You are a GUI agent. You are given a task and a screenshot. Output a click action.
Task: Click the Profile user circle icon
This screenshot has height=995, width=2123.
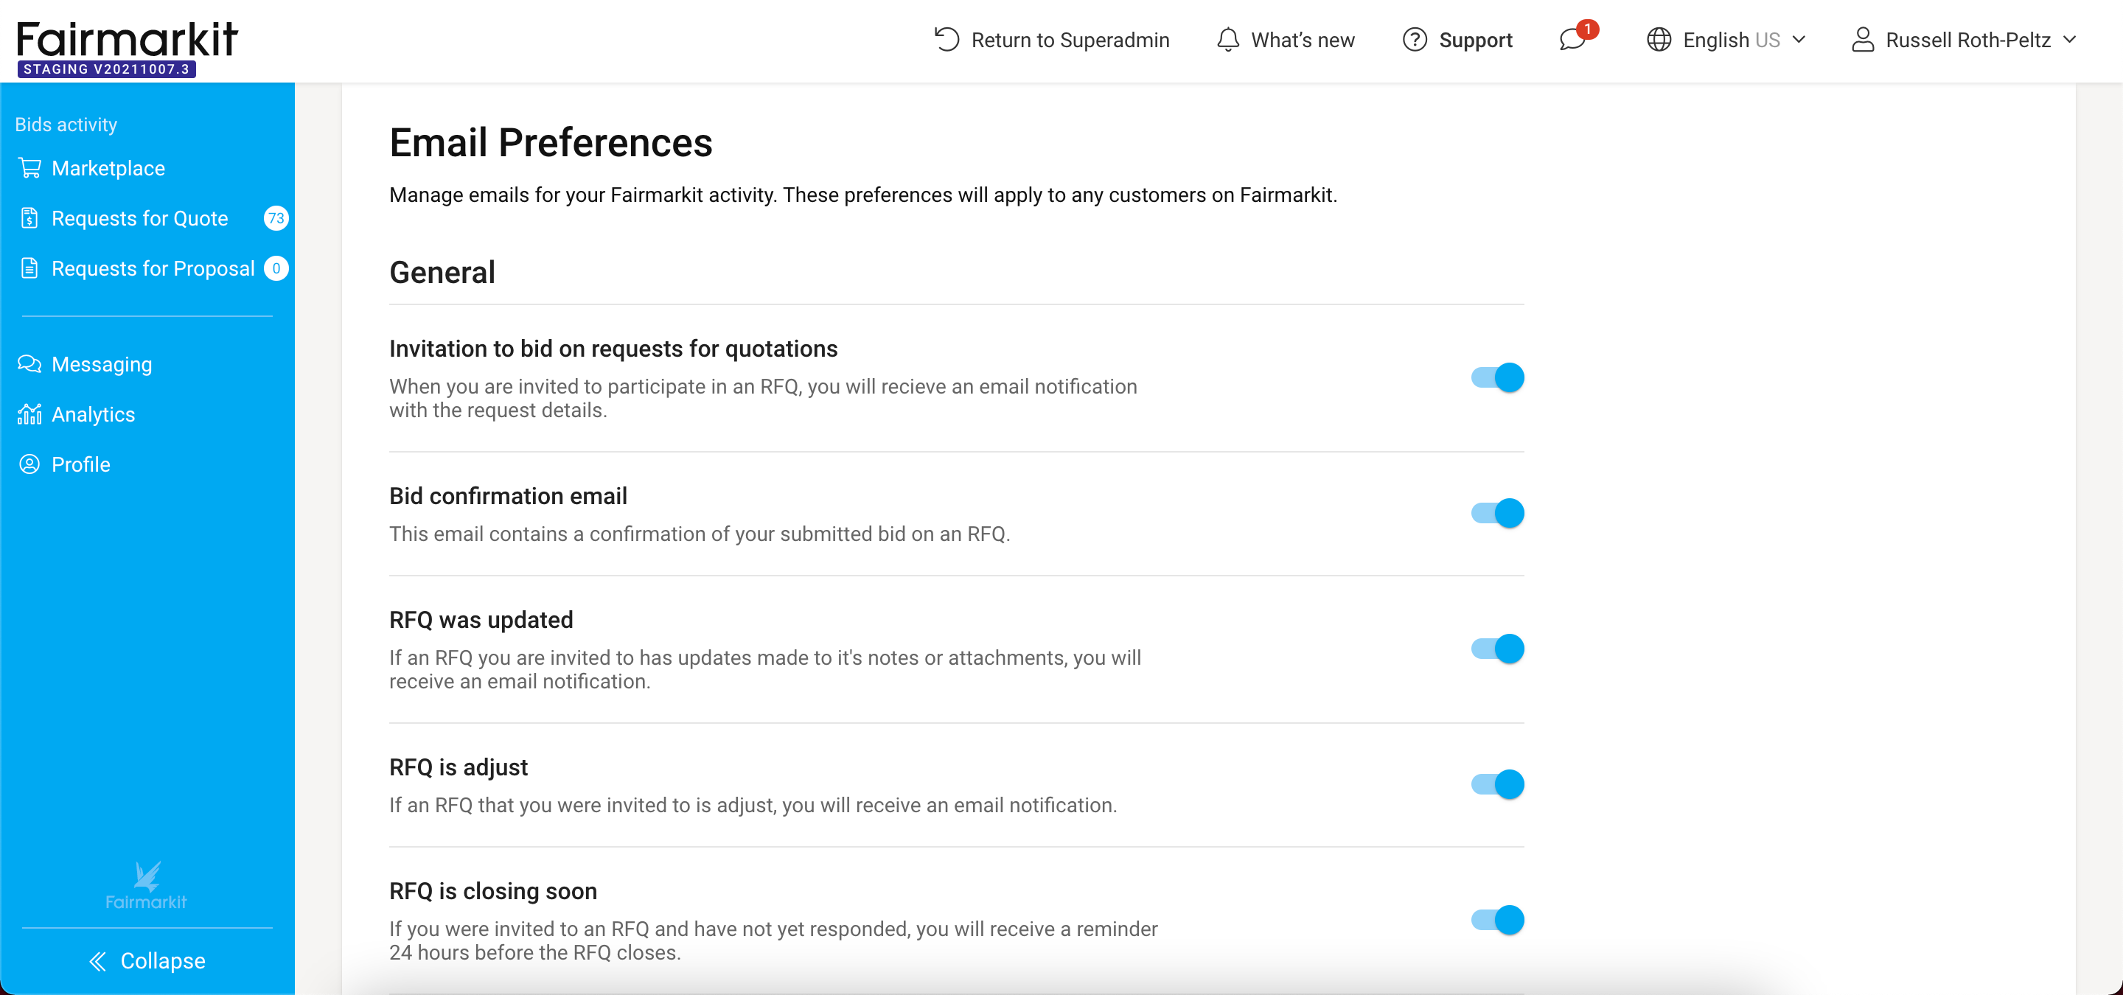[x=29, y=464]
